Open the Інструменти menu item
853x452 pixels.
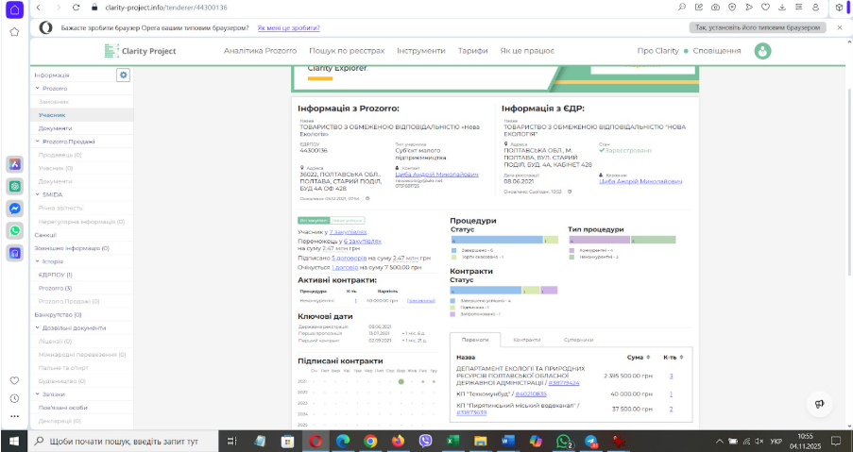click(x=420, y=51)
